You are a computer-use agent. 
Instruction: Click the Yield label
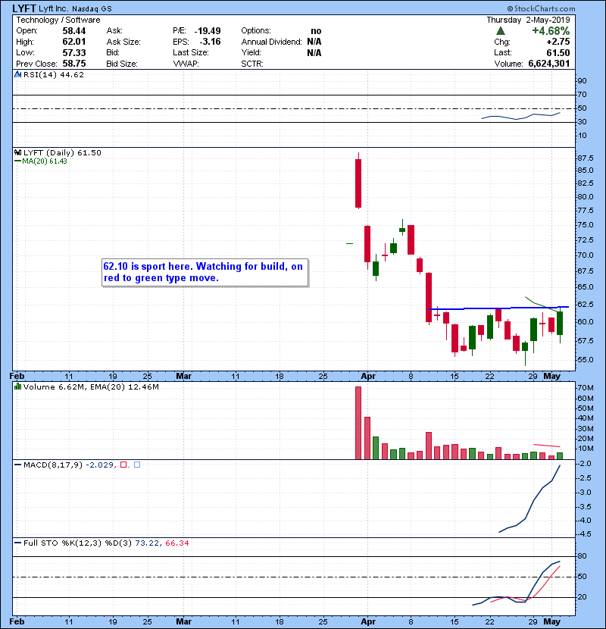tap(251, 52)
